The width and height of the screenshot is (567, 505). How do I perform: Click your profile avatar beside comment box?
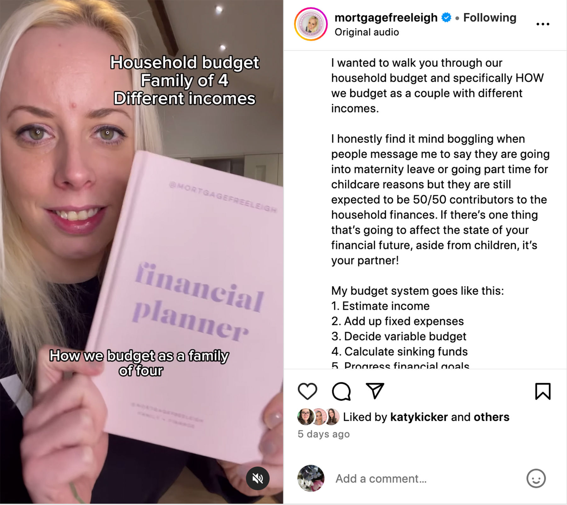[311, 478]
